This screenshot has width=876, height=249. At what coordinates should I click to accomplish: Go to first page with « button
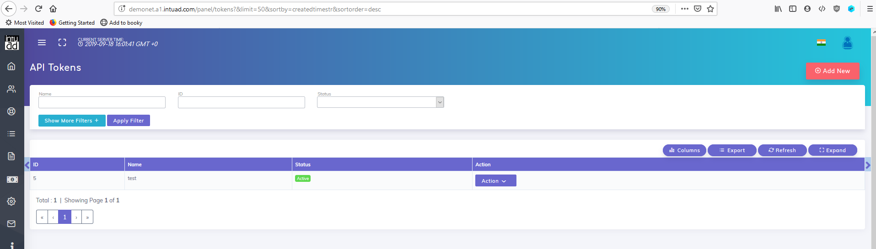click(x=42, y=217)
